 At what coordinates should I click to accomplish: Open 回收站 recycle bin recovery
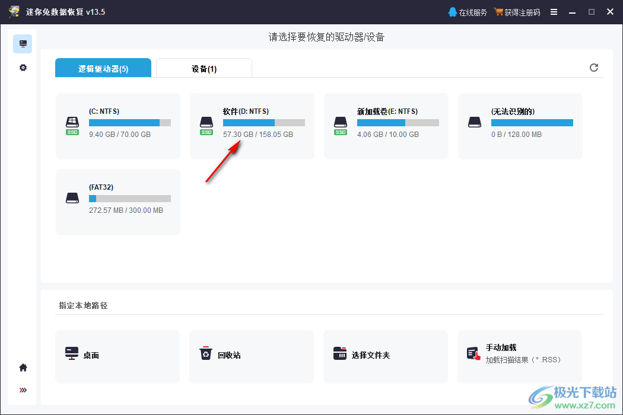252,356
